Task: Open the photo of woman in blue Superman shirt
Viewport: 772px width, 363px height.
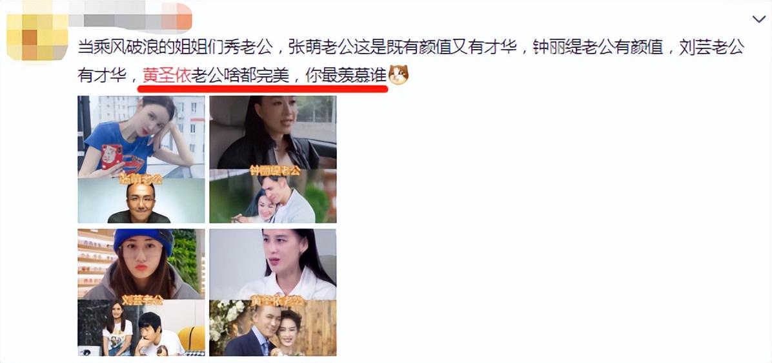Action: point(141,137)
